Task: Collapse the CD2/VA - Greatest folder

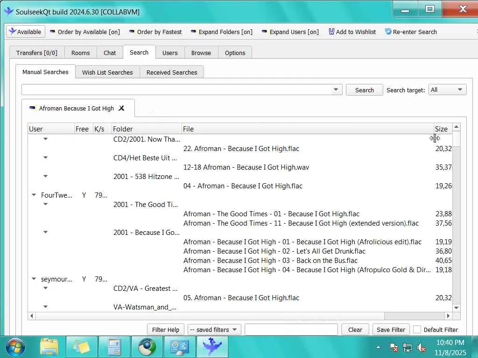Action: click(x=45, y=288)
